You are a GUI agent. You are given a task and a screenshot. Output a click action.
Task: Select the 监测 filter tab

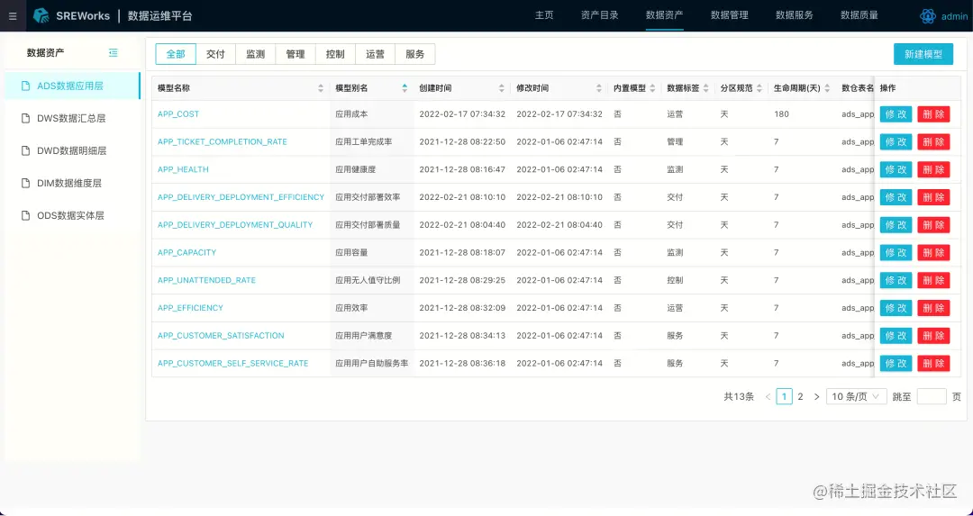(256, 54)
